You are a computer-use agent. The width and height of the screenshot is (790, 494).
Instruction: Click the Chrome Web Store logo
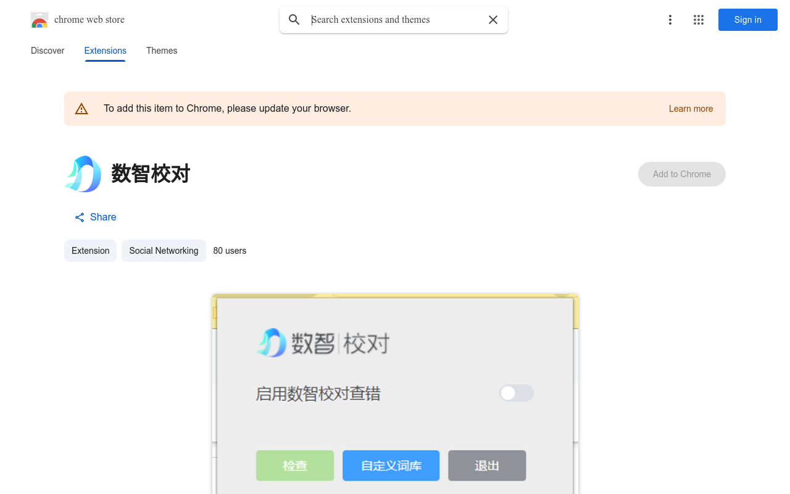[39, 20]
